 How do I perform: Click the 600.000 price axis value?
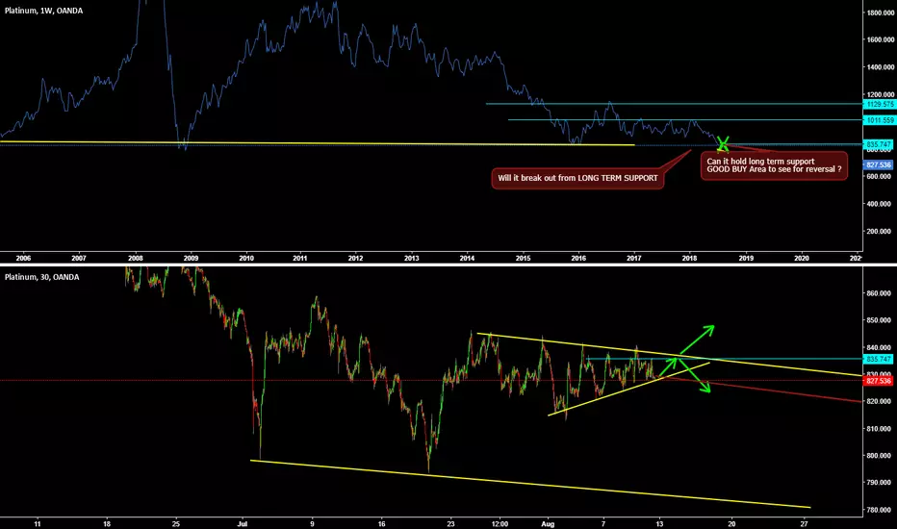(880, 177)
